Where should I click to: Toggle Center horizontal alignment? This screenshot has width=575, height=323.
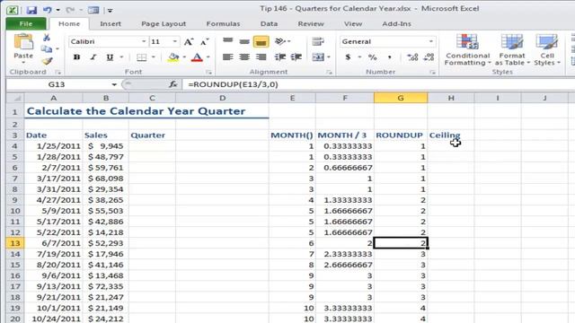click(244, 57)
